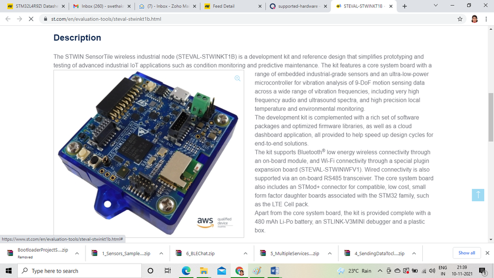View site security lock info

pyautogui.click(x=45, y=19)
